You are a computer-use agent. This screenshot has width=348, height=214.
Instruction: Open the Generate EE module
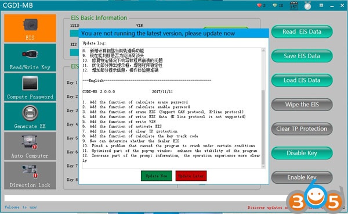pyautogui.click(x=30, y=116)
